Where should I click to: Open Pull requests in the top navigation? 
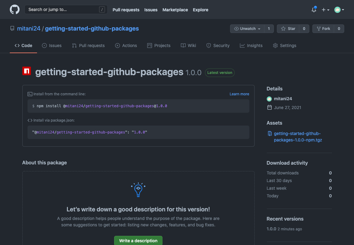126,10
